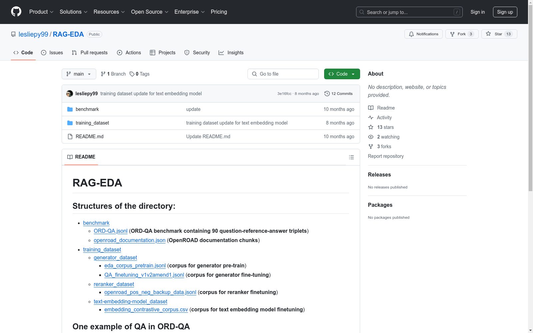Open eda_corpus_pretrain.jsonl link
Screen dimensions: 533x333
coord(135,265)
